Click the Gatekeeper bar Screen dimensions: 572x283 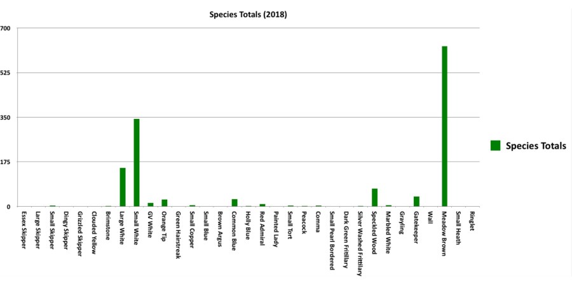coord(416,202)
